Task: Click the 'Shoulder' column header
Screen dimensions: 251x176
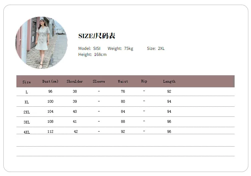Action: pos(75,81)
